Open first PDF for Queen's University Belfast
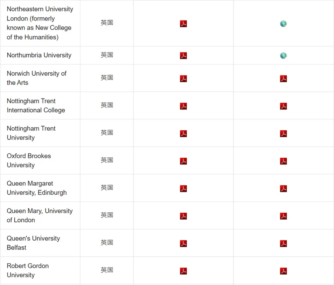Screen dimensions: 334x285 [x=184, y=243]
